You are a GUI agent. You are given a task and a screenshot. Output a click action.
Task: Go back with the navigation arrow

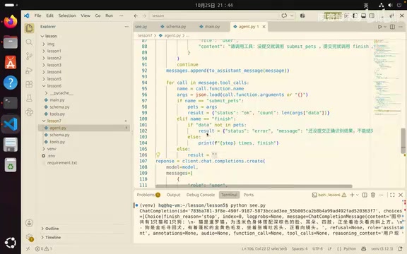[x=136, y=16]
